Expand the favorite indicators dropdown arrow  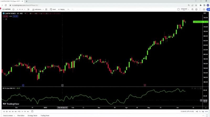[43, 9]
